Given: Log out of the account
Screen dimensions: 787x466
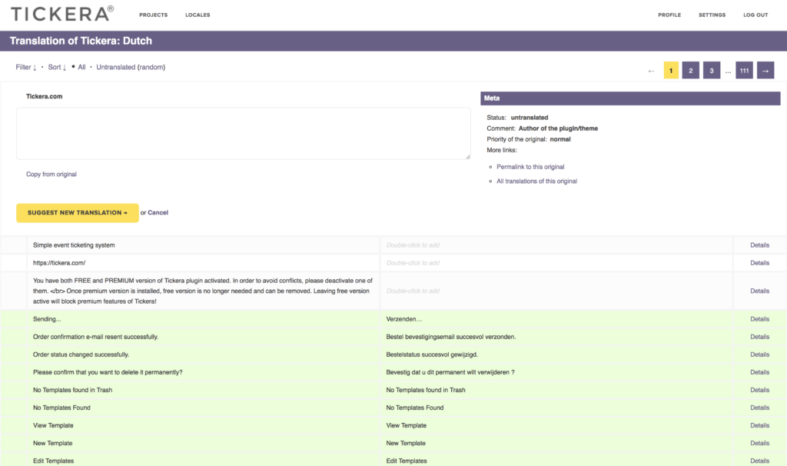Looking at the screenshot, I should (x=756, y=15).
